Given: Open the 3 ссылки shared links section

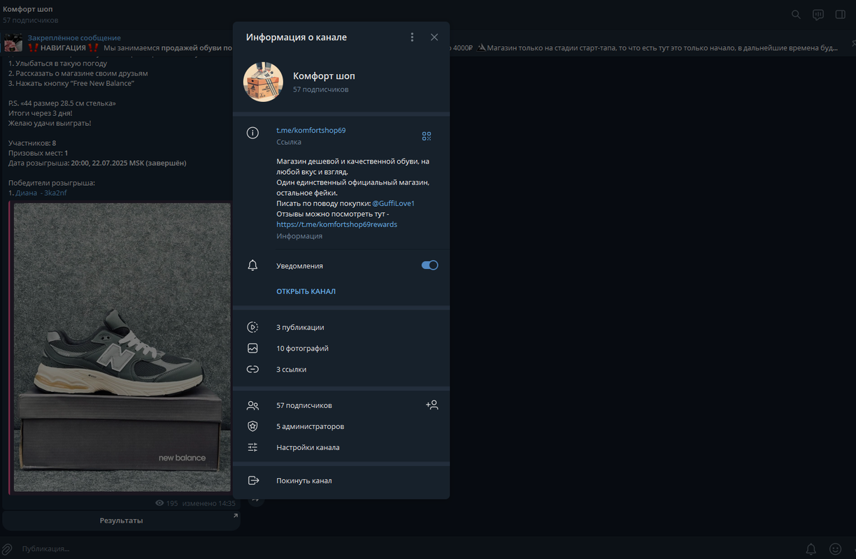Looking at the screenshot, I should point(341,369).
